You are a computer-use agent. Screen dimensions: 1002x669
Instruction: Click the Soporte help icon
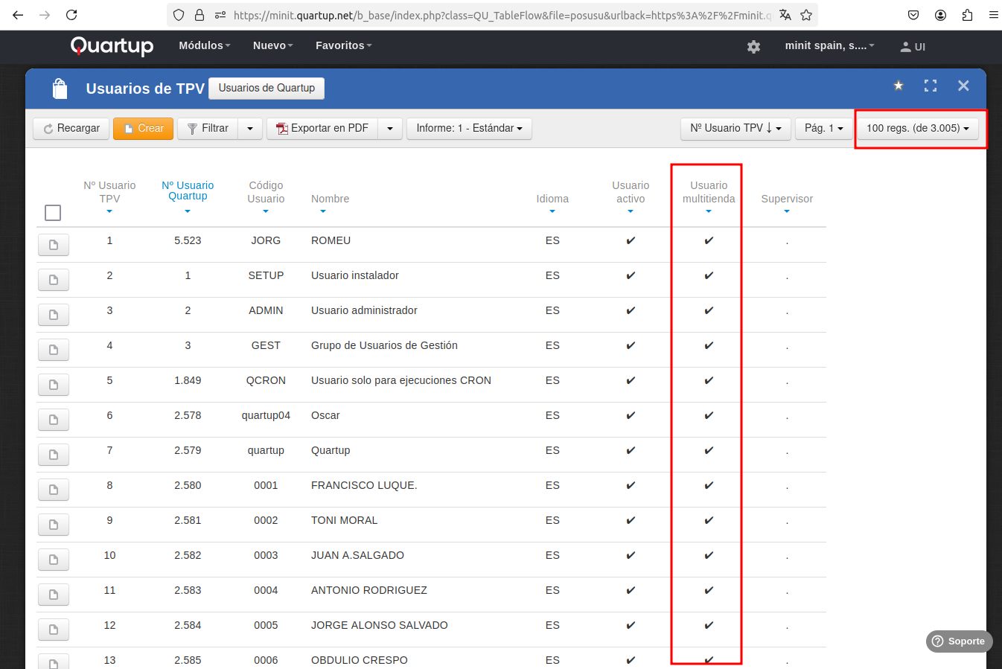click(959, 641)
